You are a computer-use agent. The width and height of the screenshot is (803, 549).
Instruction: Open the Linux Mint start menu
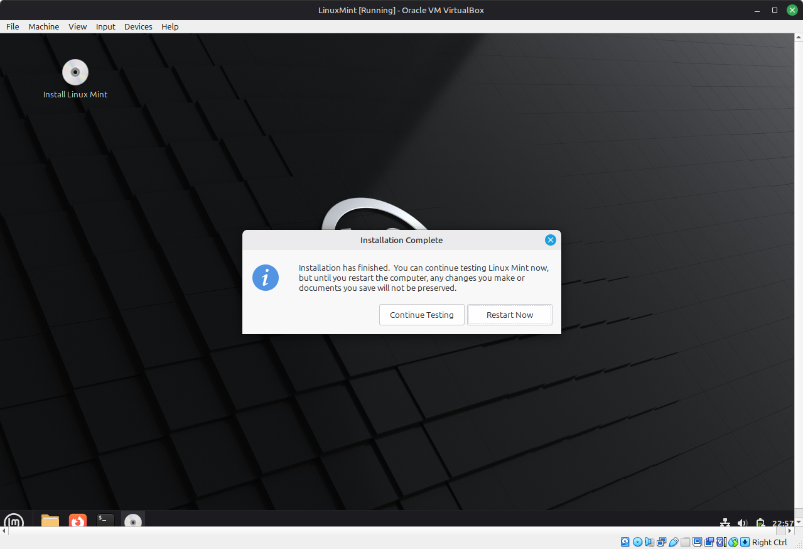[14, 521]
